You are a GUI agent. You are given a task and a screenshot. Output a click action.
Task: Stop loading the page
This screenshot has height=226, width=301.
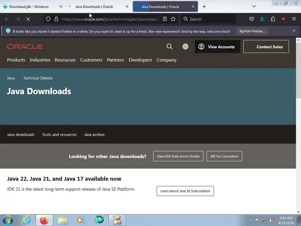click(x=28, y=19)
